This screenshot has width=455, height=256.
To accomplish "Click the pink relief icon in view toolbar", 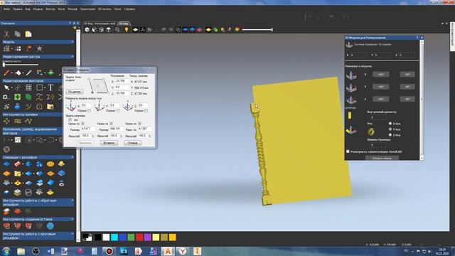I will click(x=199, y=30).
